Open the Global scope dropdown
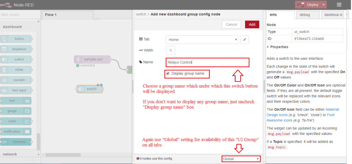The image size is (352, 164). click(241, 159)
